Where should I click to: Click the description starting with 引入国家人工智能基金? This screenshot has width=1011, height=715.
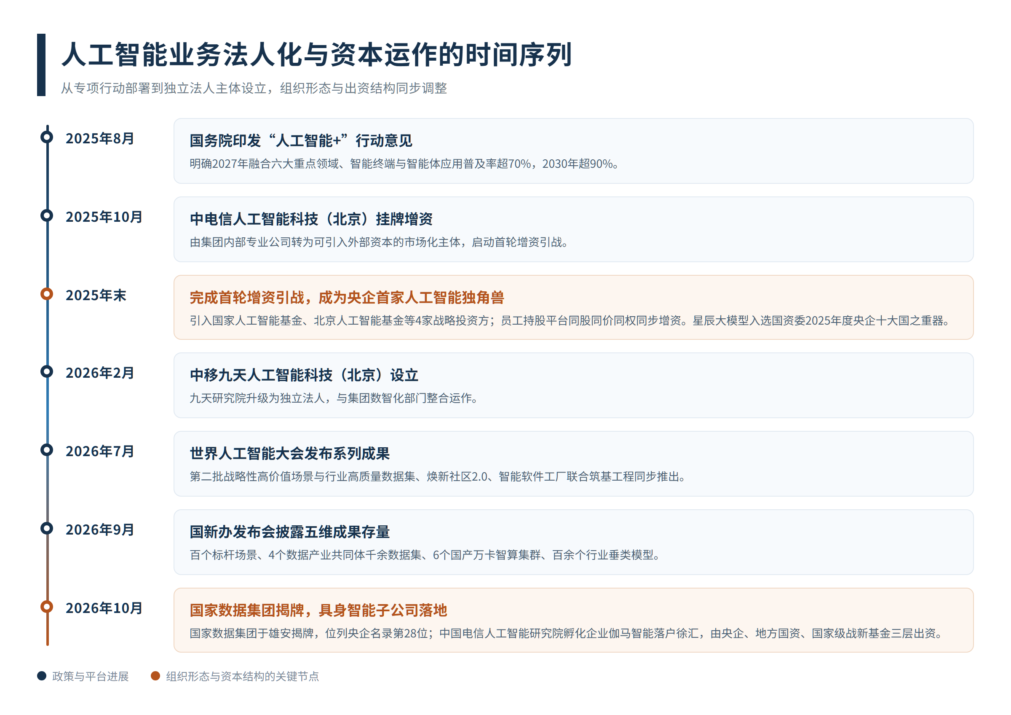[x=570, y=321]
